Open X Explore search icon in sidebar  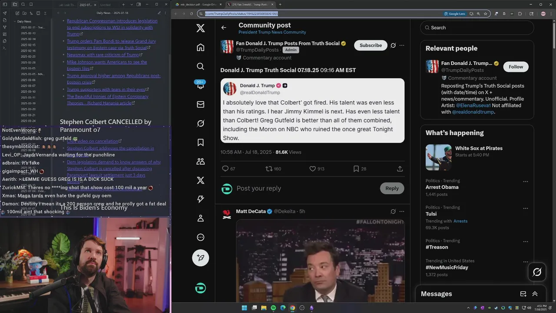[x=200, y=66]
